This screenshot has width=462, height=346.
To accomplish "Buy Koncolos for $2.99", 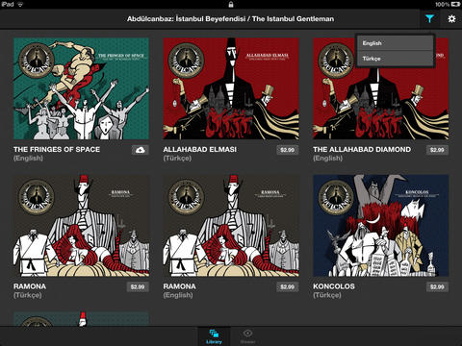I will (x=437, y=286).
